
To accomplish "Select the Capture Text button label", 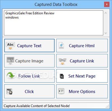I will (29, 46).
